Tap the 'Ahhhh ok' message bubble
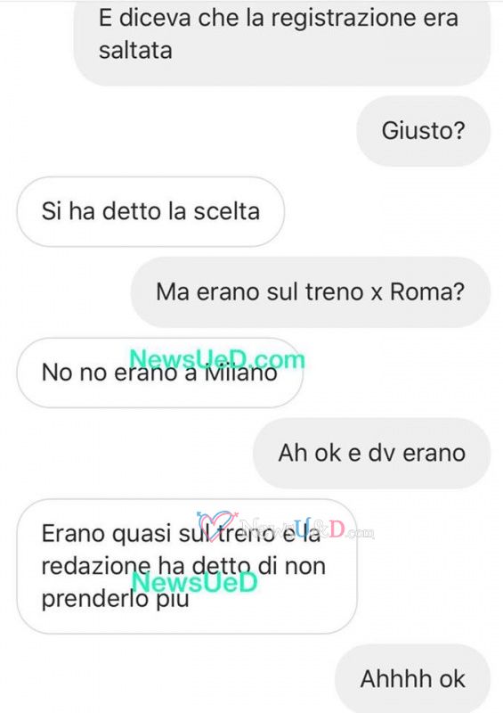The width and height of the screenshot is (503, 713). pyautogui.click(x=412, y=679)
